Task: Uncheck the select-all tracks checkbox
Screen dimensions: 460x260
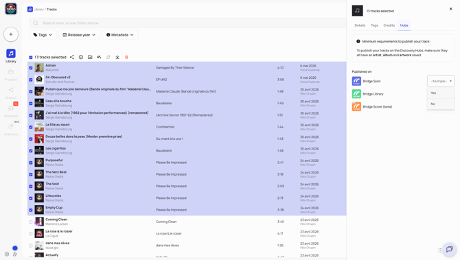Action: point(30,58)
